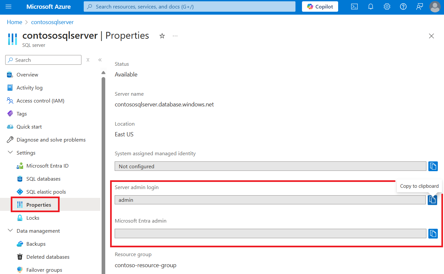The image size is (444, 274).
Task: Favorite contososqlserver using the star icon
Action: pyautogui.click(x=162, y=36)
